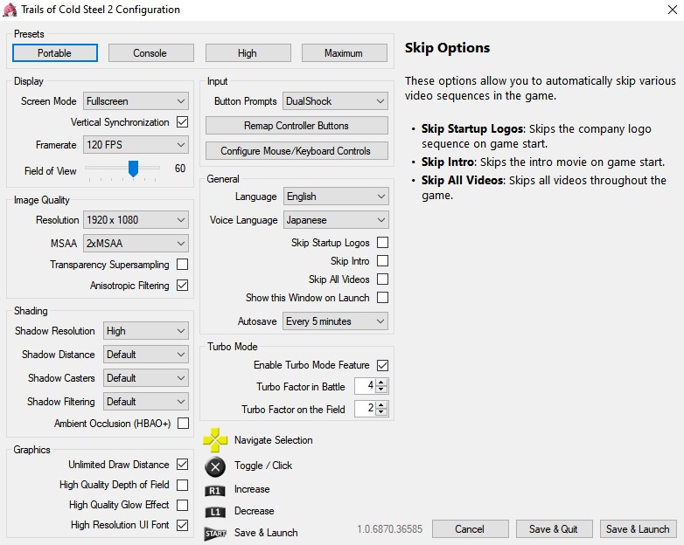The height and width of the screenshot is (545, 684).
Task: Toggle Unlimited Draw Distance checkbox
Action: pos(182,465)
